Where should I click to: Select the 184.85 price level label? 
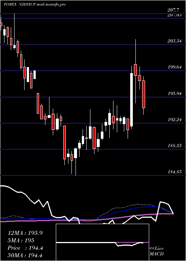(174, 172)
